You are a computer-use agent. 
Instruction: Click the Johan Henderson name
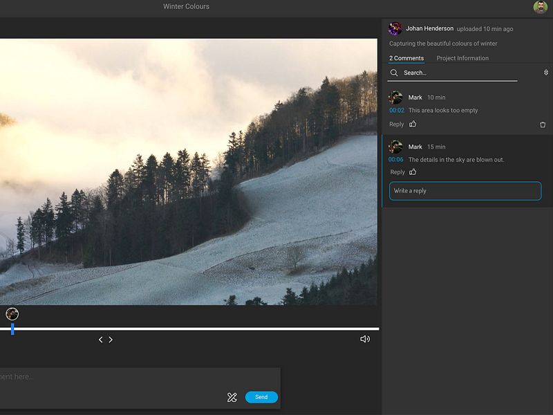click(429, 28)
